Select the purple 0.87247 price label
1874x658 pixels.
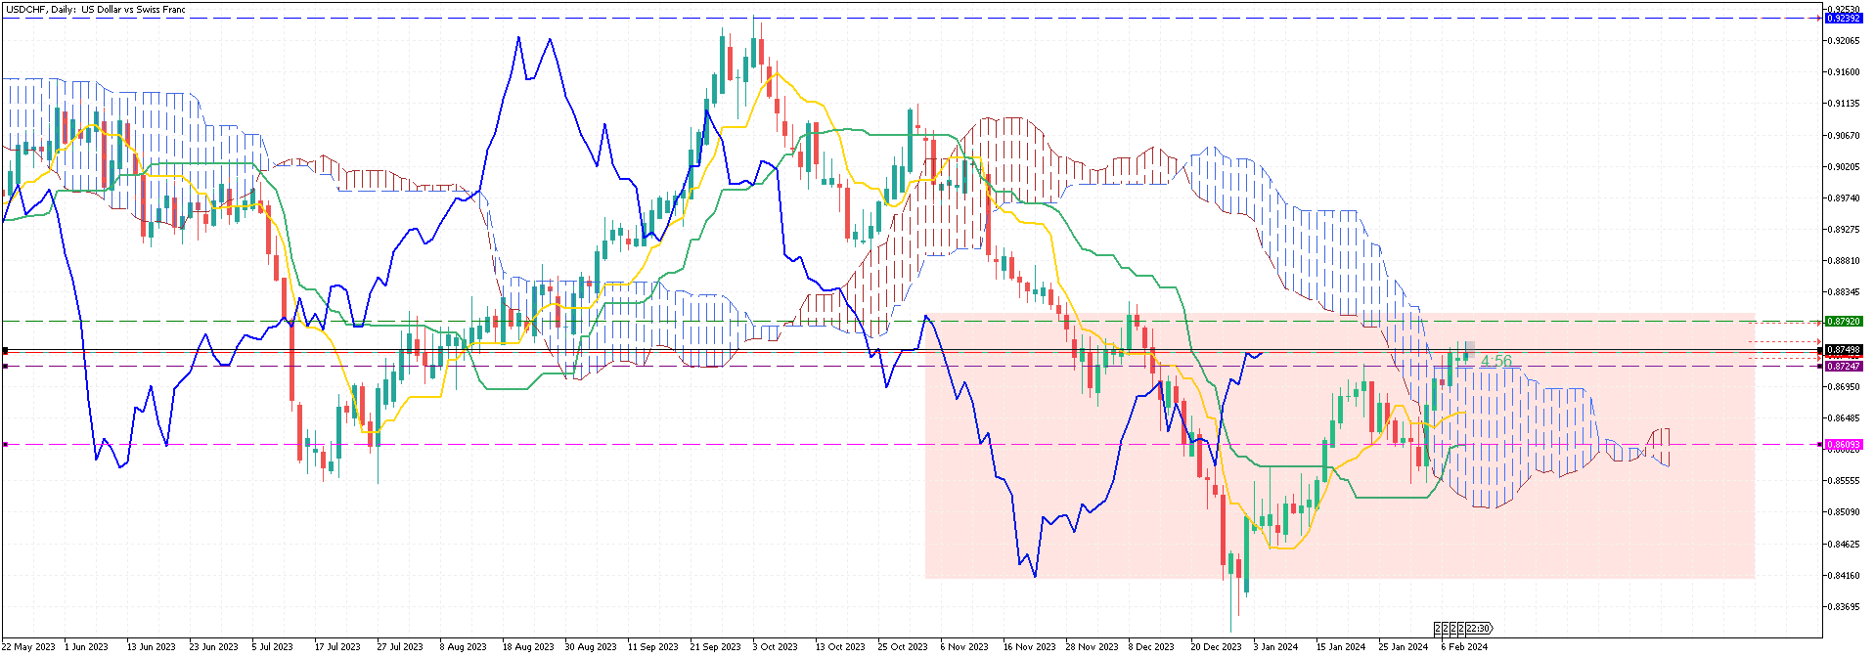[1844, 366]
